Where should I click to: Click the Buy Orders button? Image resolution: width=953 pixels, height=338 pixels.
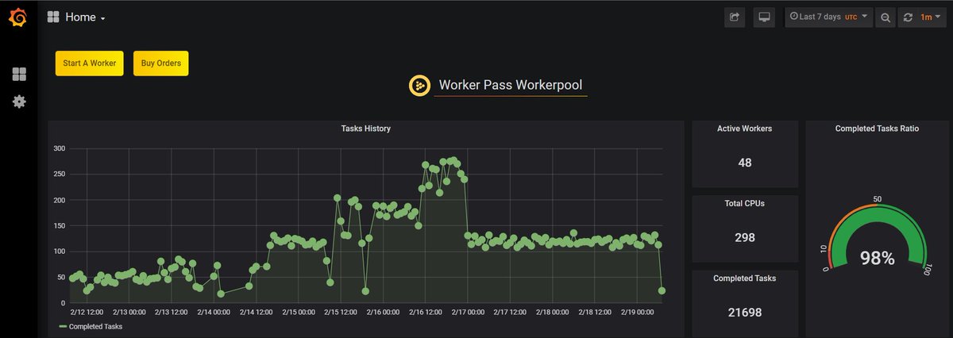[x=161, y=63]
